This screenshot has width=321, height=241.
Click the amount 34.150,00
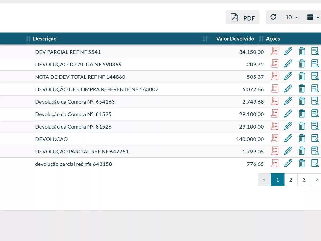click(x=251, y=52)
